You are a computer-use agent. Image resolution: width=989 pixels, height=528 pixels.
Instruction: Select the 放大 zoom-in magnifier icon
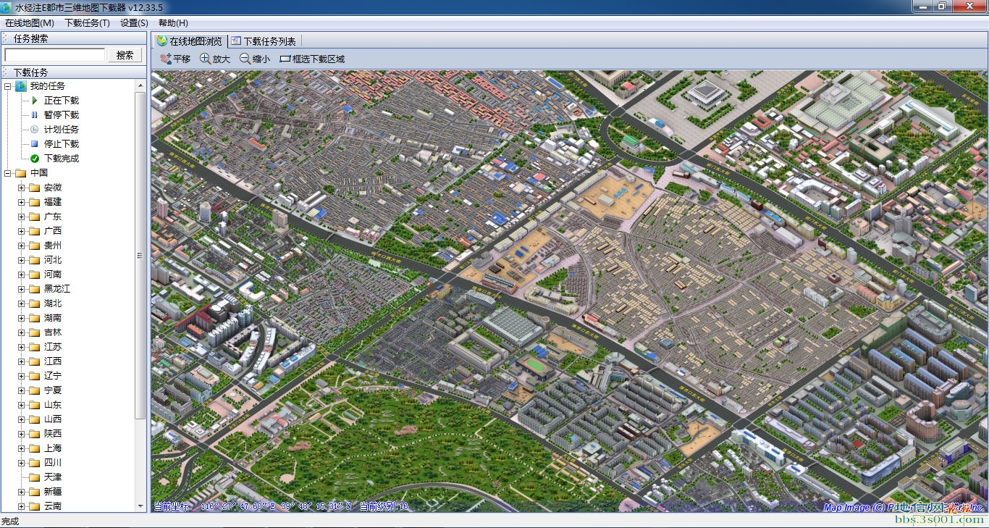(206, 59)
